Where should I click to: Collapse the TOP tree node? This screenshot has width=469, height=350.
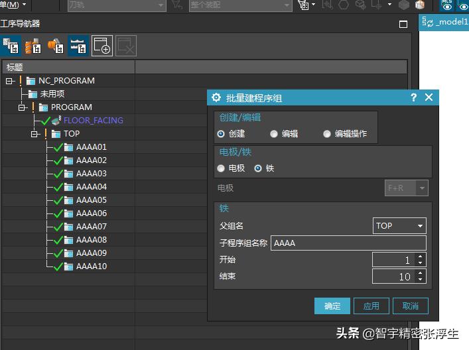coord(34,134)
